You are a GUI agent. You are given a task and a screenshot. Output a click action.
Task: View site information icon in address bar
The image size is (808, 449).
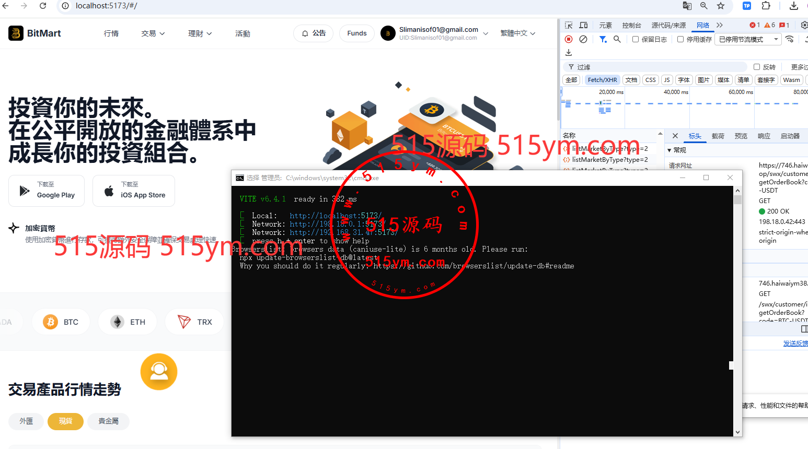(65, 6)
